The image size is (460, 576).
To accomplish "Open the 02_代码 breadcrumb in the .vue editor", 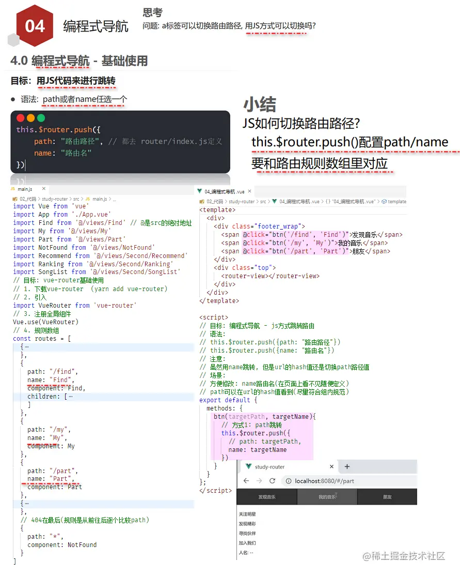I will (x=215, y=201).
